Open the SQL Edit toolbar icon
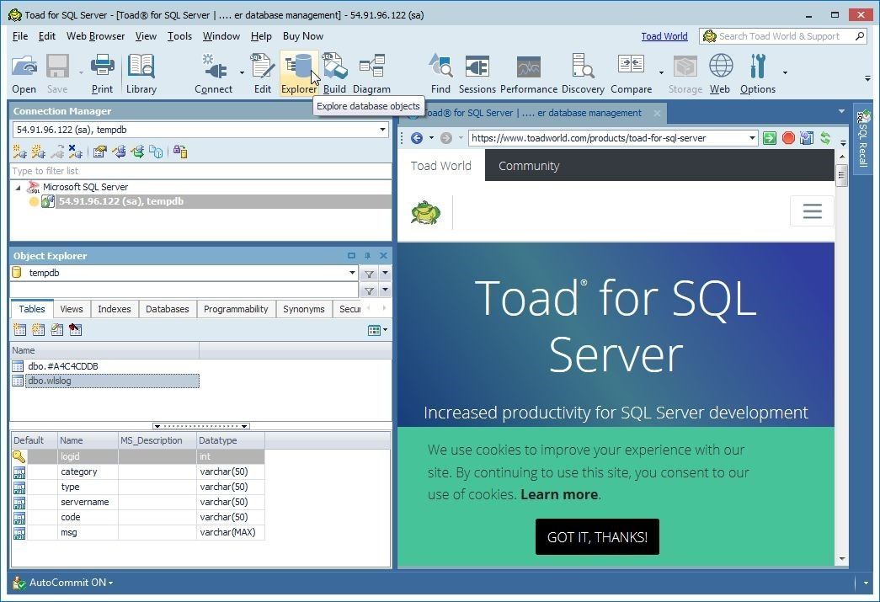This screenshot has width=880, height=602. click(262, 67)
